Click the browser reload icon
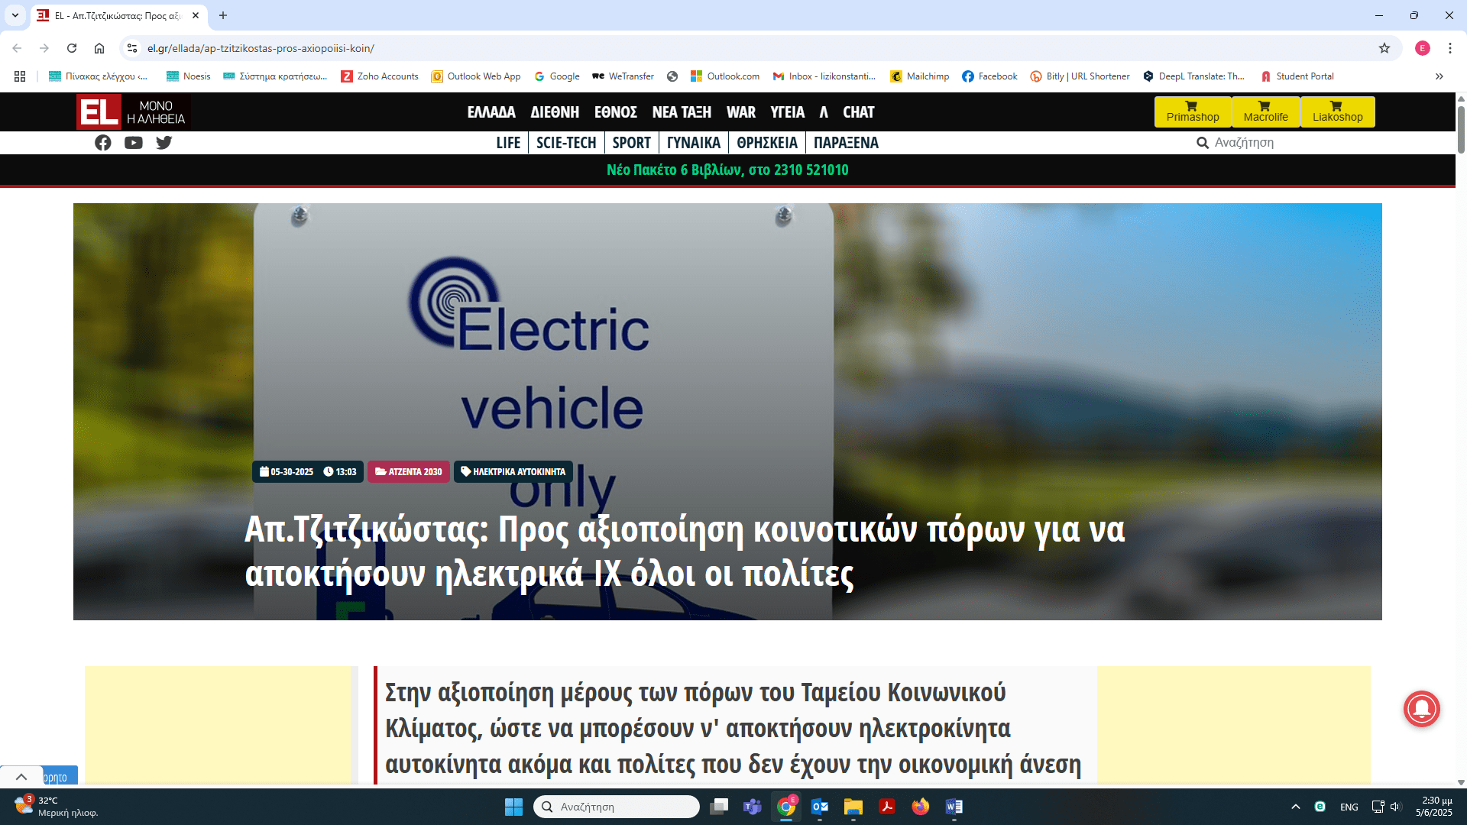 click(x=72, y=48)
